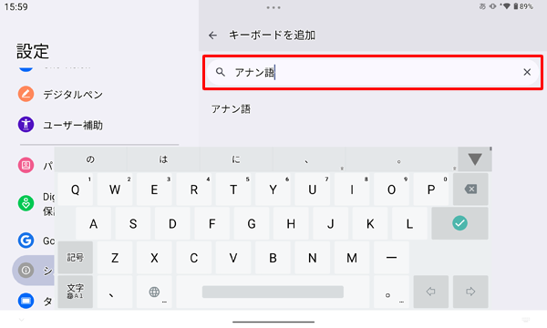Tap the Q key
547x328 pixels.
tap(76, 190)
